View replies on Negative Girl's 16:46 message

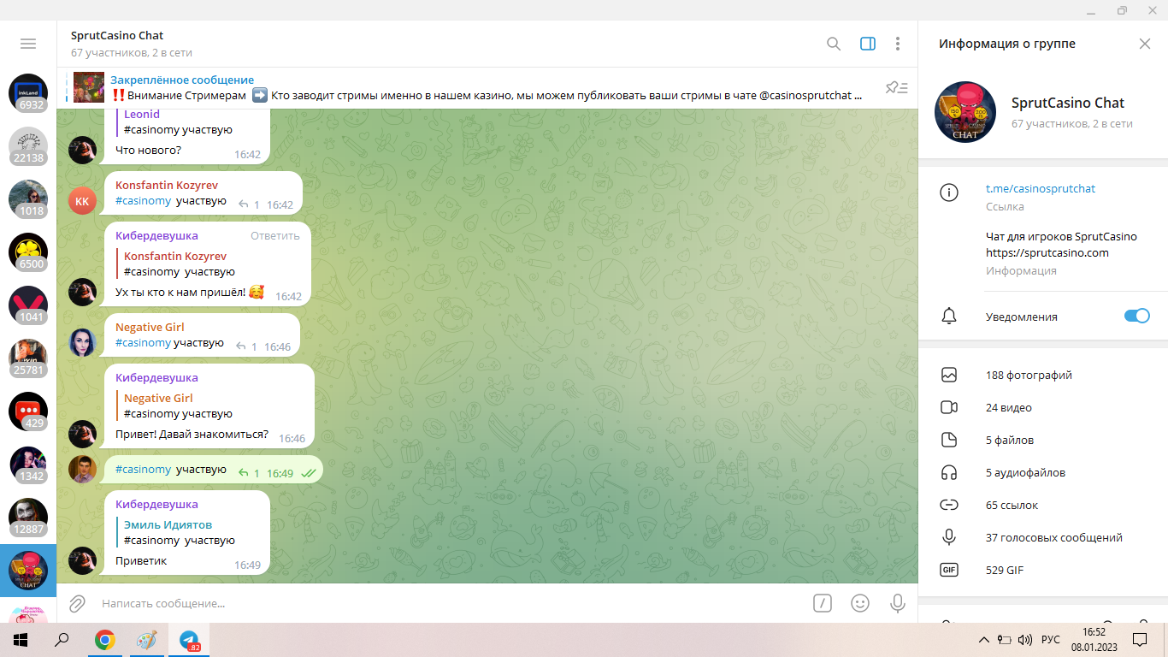pos(246,346)
